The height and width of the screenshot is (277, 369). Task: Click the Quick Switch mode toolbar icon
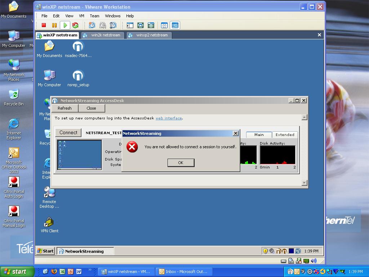pyautogui.click(x=151, y=25)
